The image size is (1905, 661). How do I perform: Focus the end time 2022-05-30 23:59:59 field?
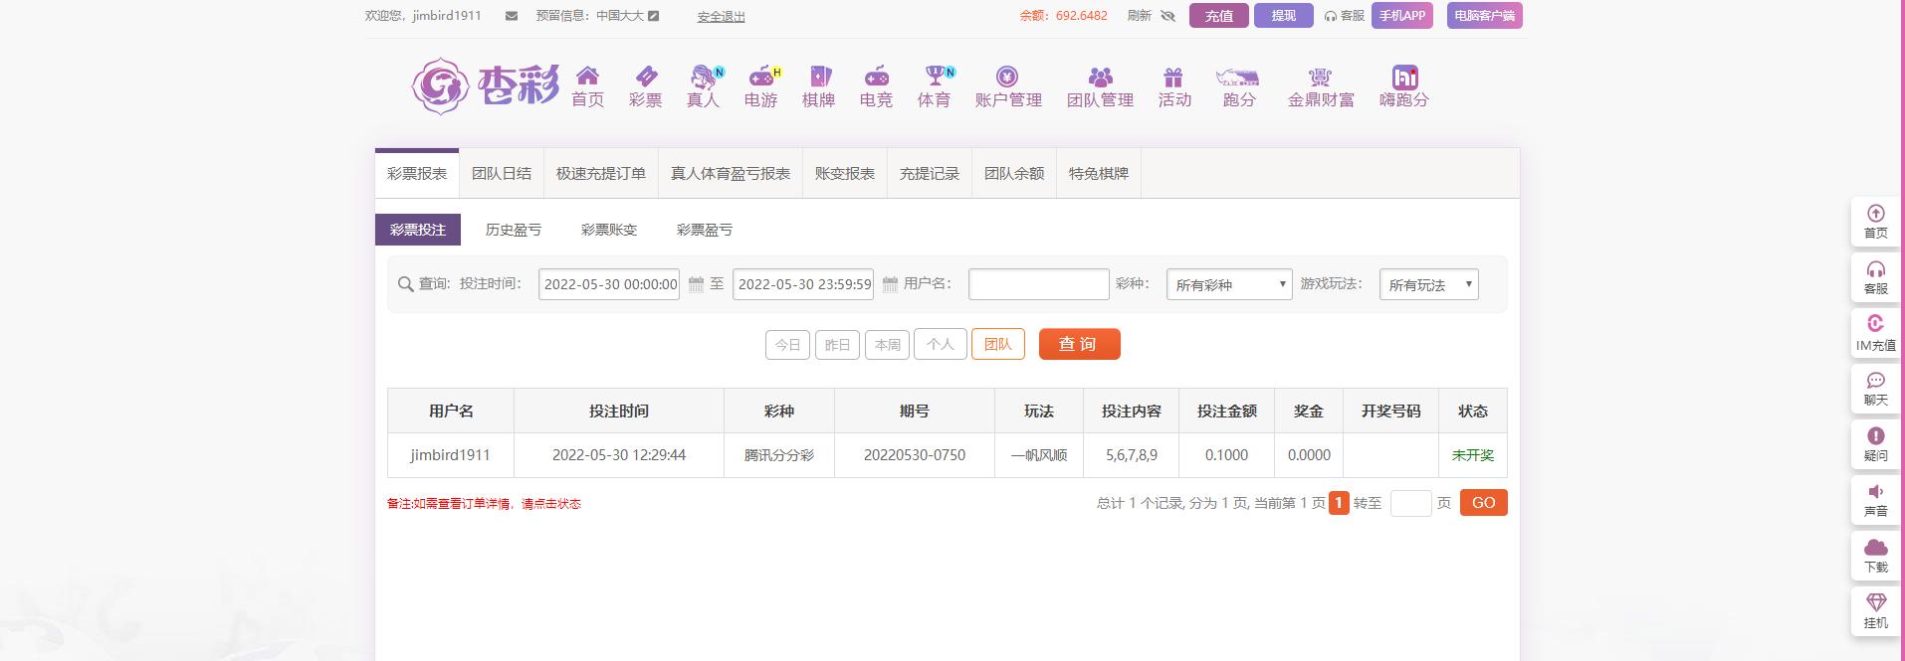[803, 284]
